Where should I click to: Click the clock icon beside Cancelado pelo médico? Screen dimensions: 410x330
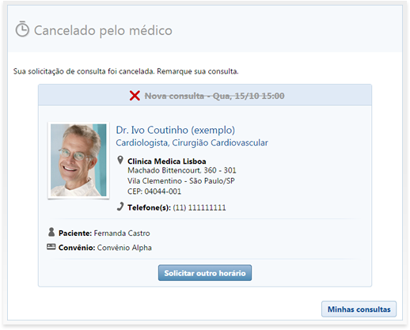(x=22, y=29)
